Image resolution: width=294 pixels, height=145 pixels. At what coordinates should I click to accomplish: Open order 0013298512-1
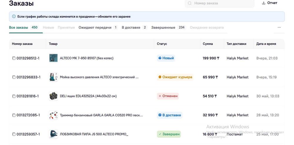28,58
